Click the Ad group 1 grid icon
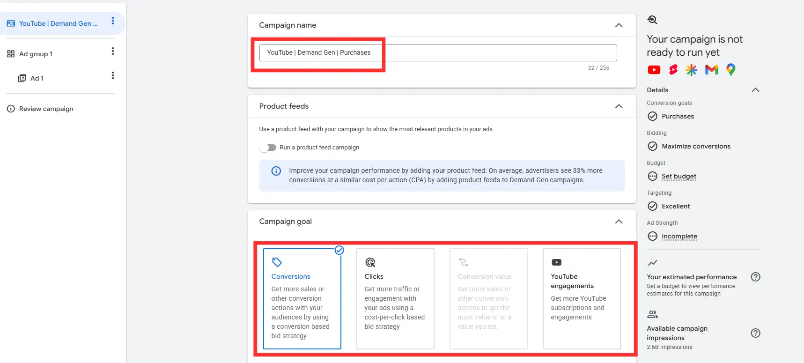The height and width of the screenshot is (363, 804). 11,54
